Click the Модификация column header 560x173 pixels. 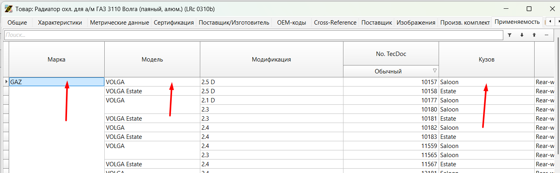(272, 60)
